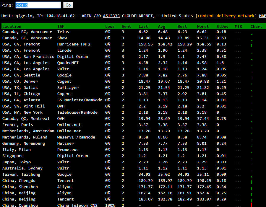The image size is (266, 207).
Task: Open MTR dots for China, Shenzhen row
Action: (x=238, y=188)
